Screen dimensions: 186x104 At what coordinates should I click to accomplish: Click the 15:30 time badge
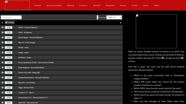point(8,77)
